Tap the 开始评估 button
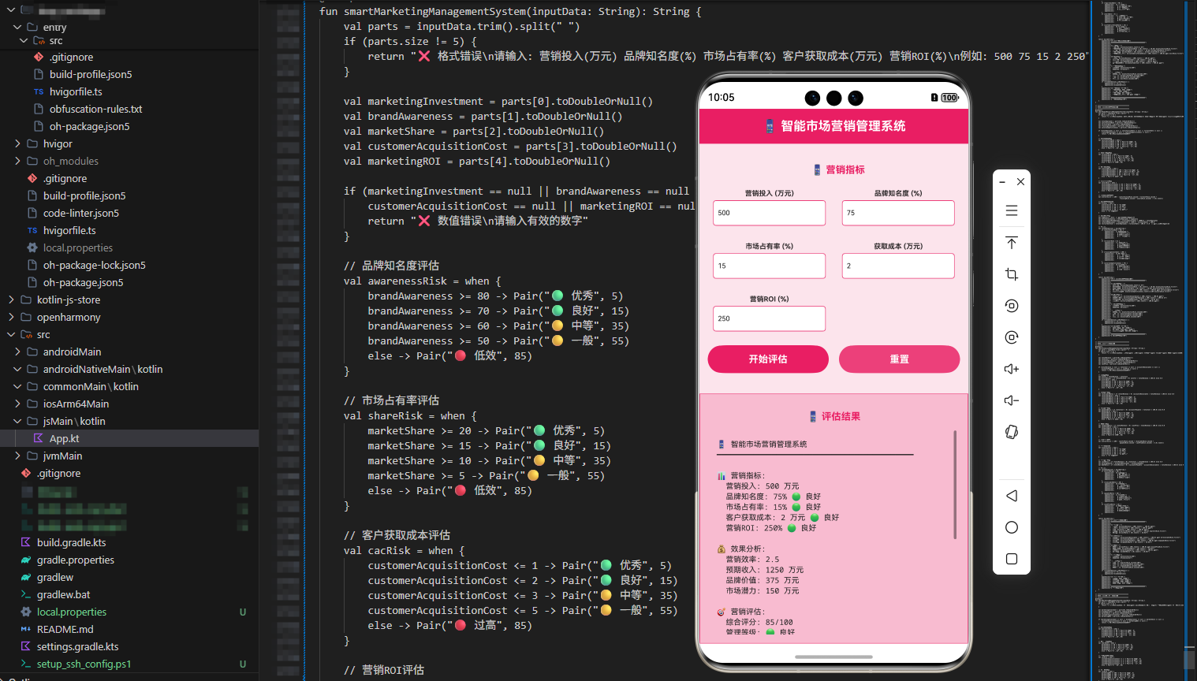The width and height of the screenshot is (1197, 681). tap(768, 359)
